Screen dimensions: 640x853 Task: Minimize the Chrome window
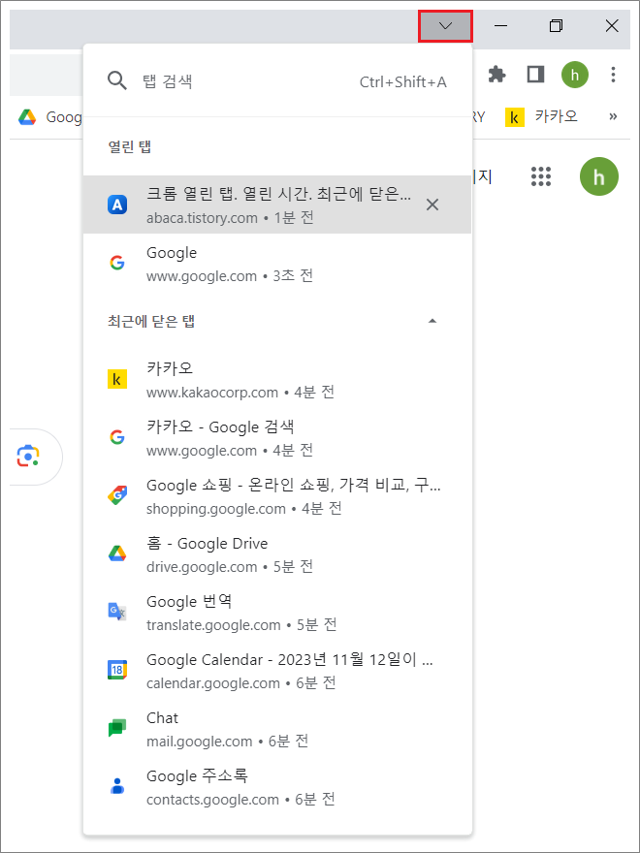[500, 25]
